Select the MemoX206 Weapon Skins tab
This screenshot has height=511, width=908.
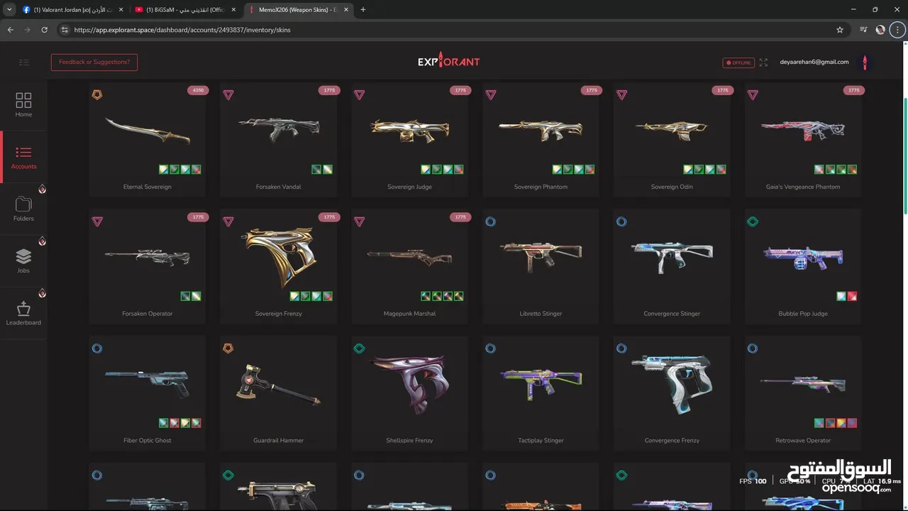point(298,10)
